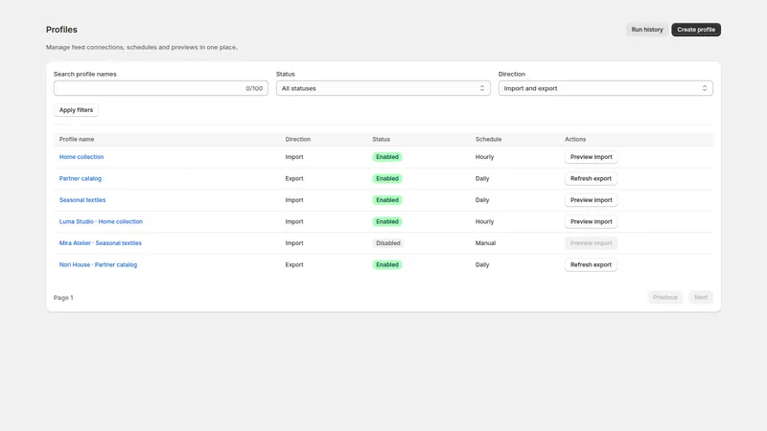Refresh export for Partner catalog row

pos(591,178)
